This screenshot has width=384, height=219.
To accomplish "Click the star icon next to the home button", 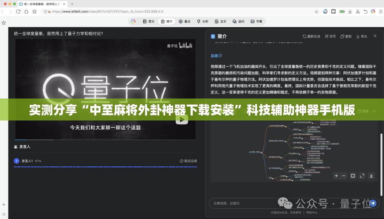I will [34, 11].
